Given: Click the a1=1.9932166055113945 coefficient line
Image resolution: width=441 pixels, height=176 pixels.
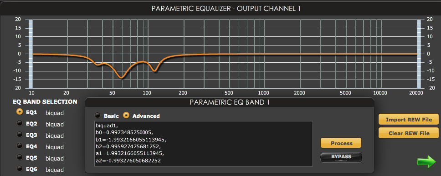Looking at the screenshot, I should point(130,154).
